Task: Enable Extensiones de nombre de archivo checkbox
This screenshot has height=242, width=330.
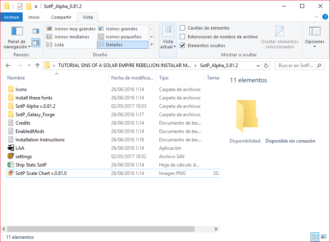Action: pyautogui.click(x=183, y=37)
